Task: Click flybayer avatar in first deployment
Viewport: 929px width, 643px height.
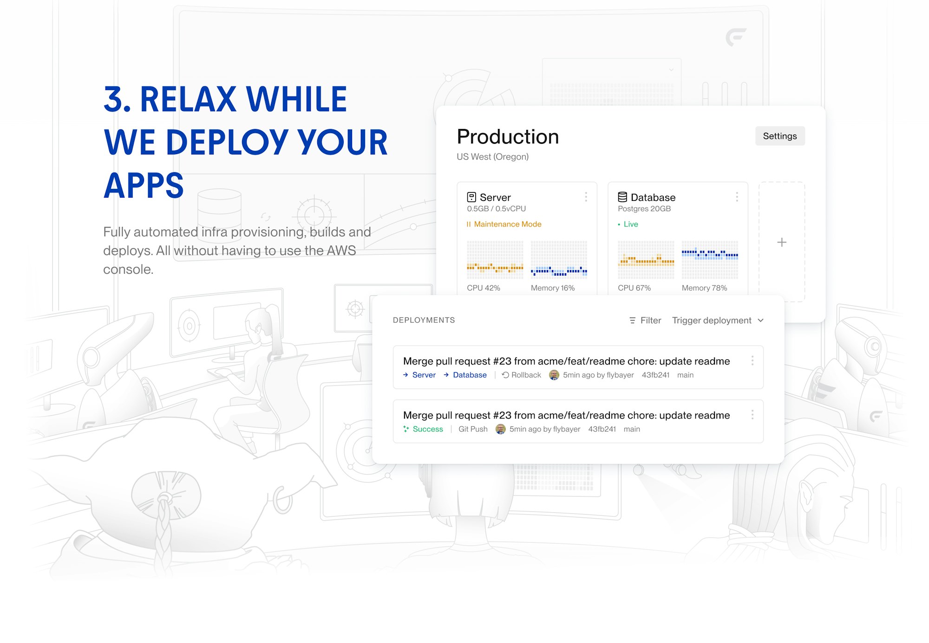Action: coord(554,375)
